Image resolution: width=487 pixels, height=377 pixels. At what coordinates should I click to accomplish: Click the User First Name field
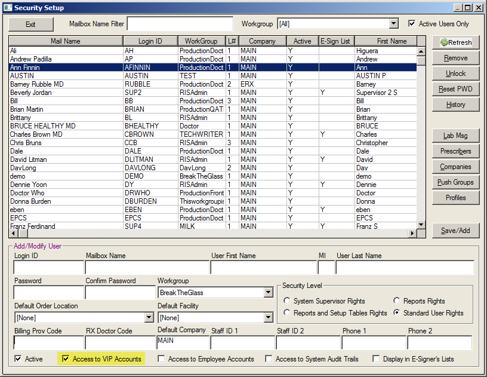click(x=263, y=267)
